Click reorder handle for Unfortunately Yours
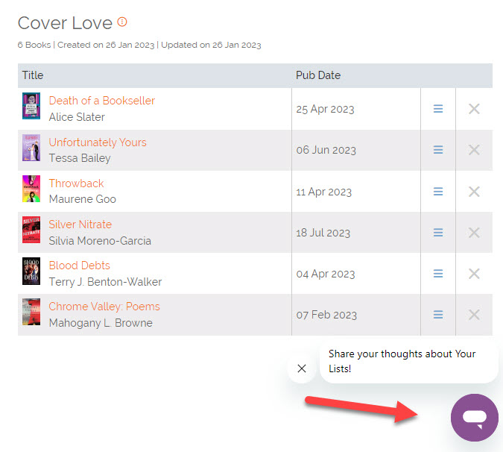 (x=438, y=150)
